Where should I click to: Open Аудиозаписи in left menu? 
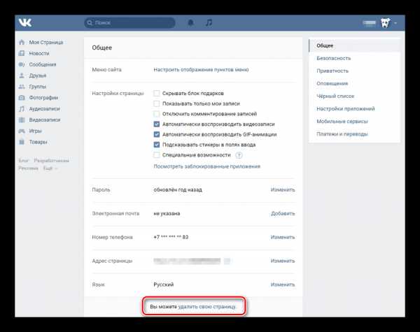(45, 109)
